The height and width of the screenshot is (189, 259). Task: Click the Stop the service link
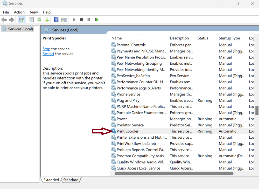[x=46, y=49]
